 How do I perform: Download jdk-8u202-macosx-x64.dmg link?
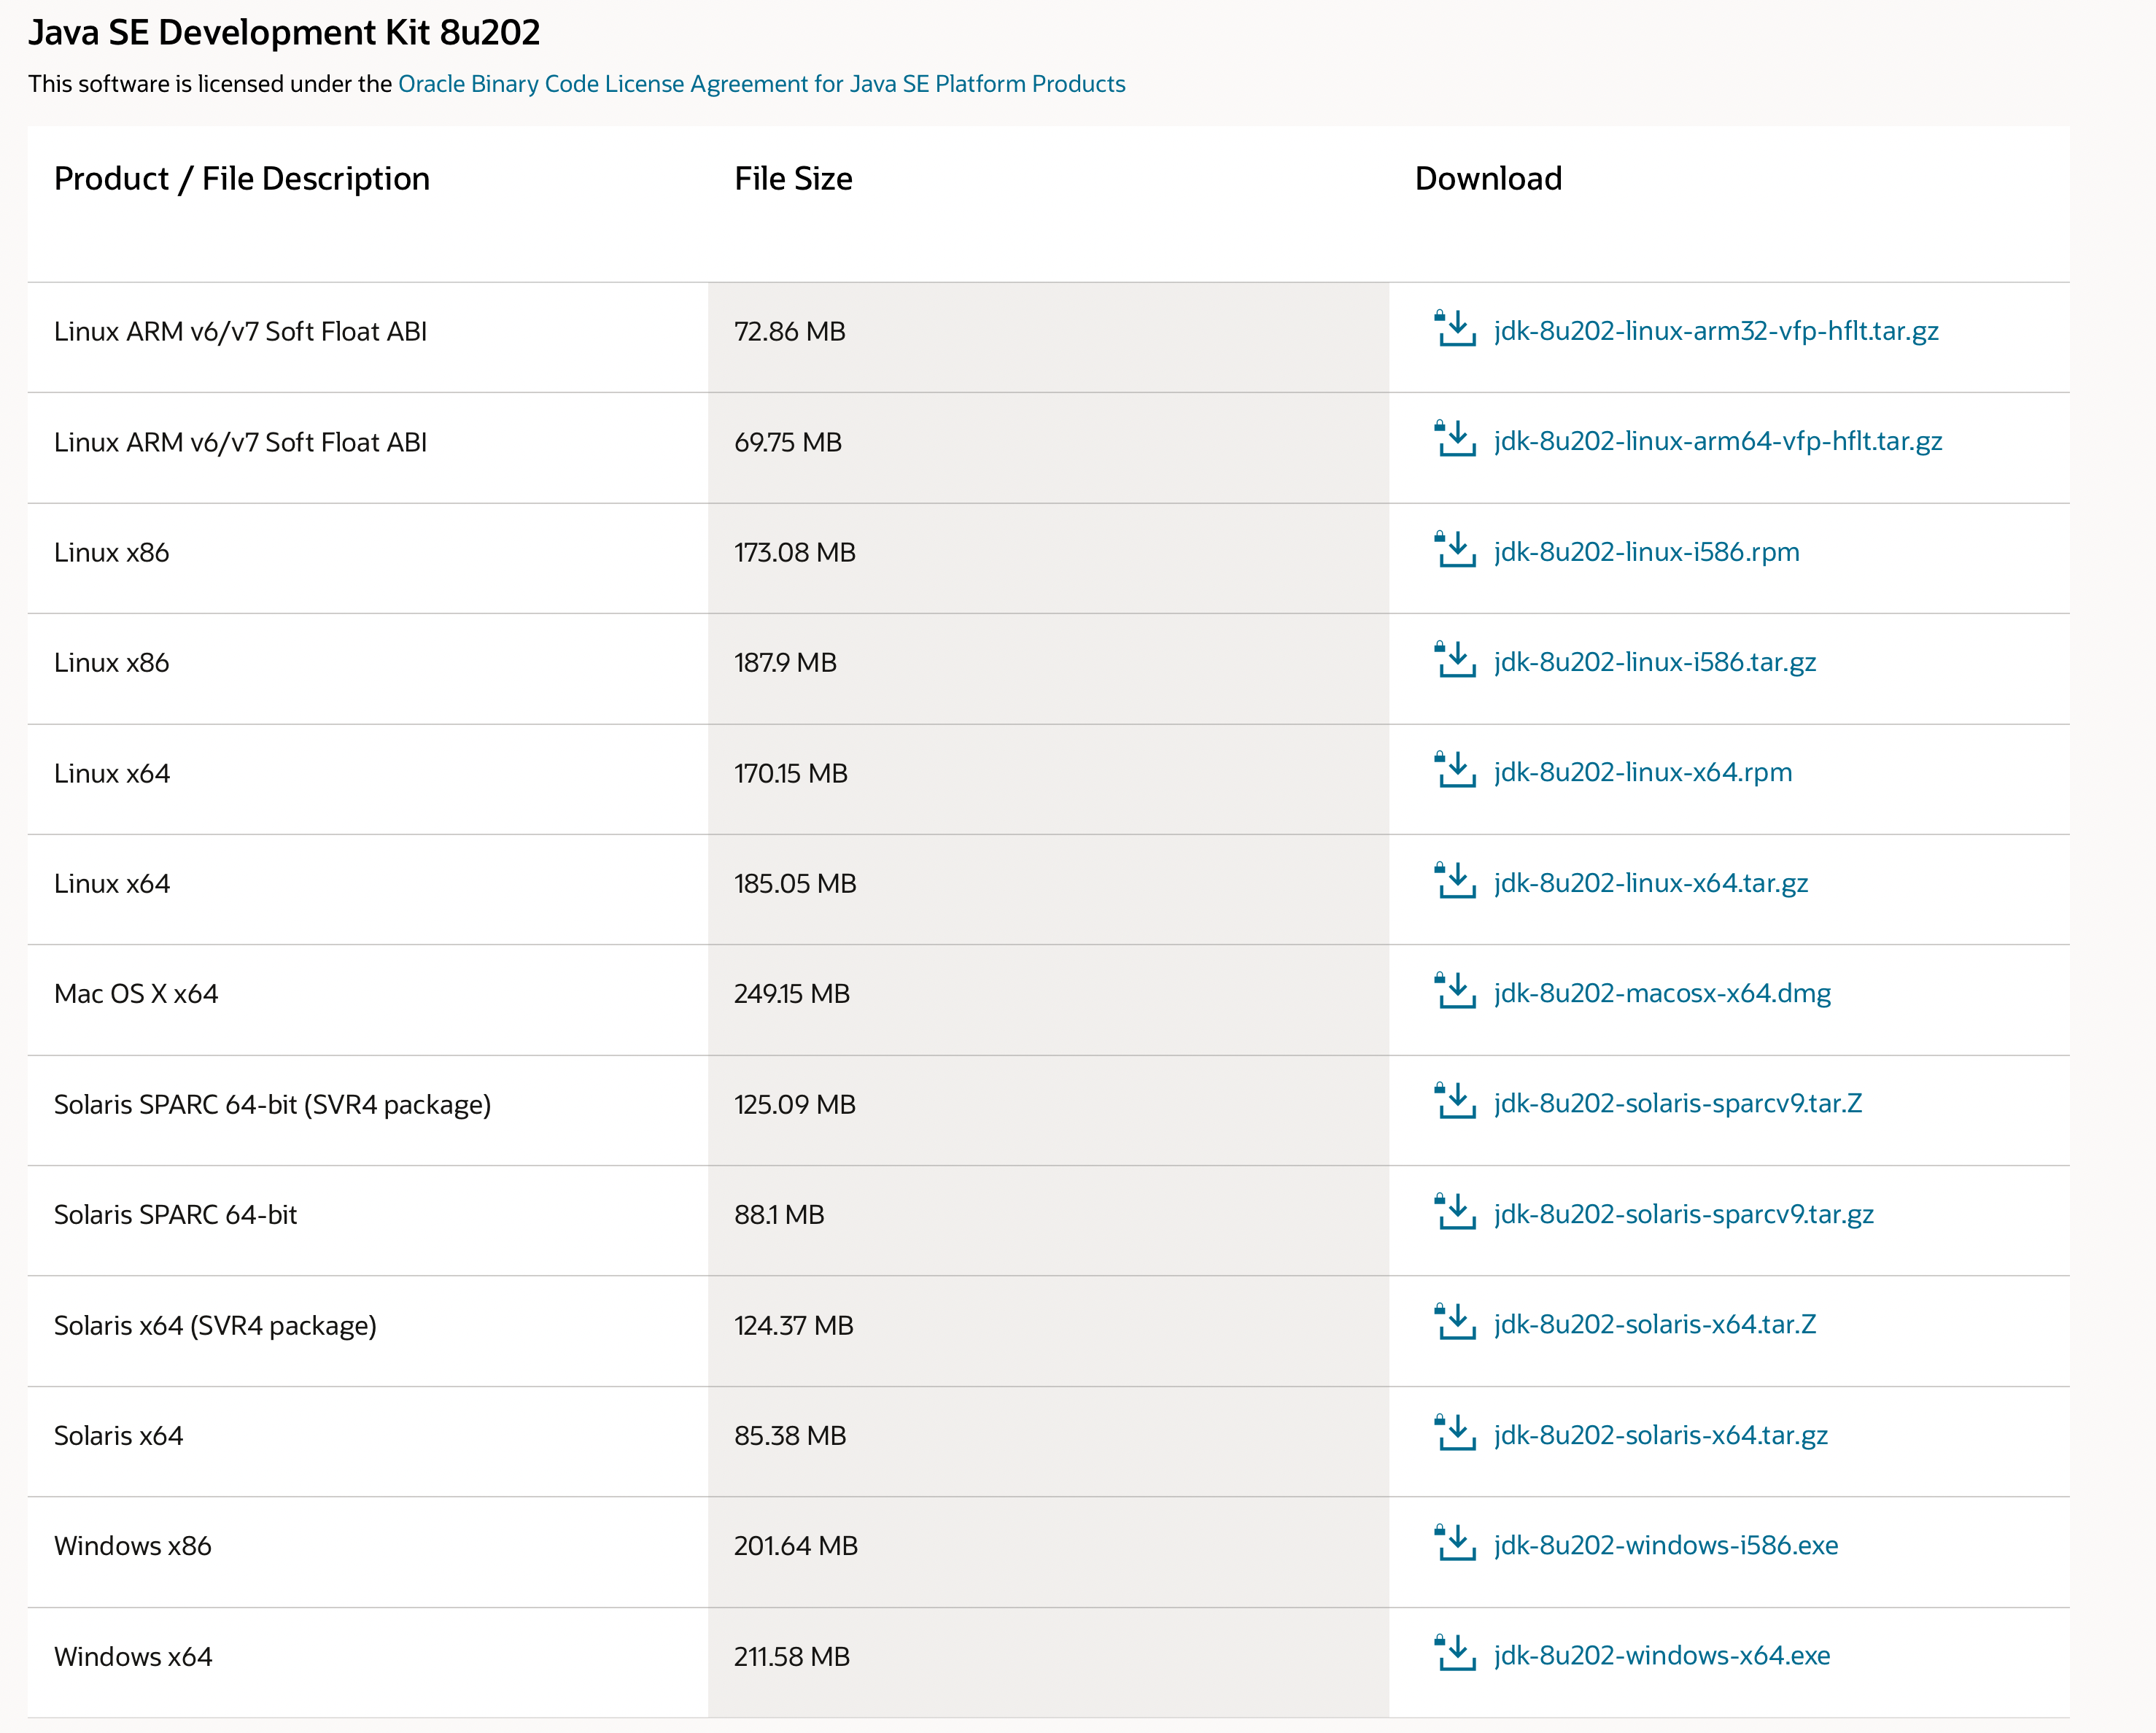[1662, 993]
